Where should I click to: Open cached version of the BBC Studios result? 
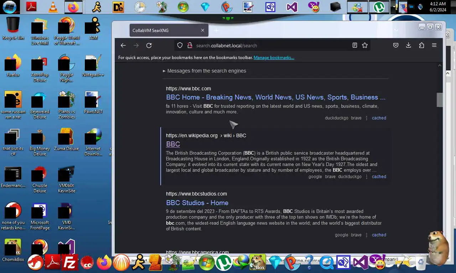click(379, 235)
